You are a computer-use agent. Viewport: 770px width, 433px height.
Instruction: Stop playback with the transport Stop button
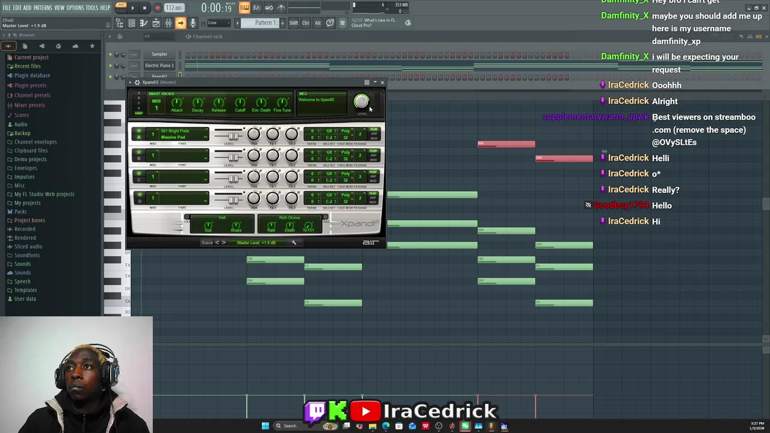(145, 8)
